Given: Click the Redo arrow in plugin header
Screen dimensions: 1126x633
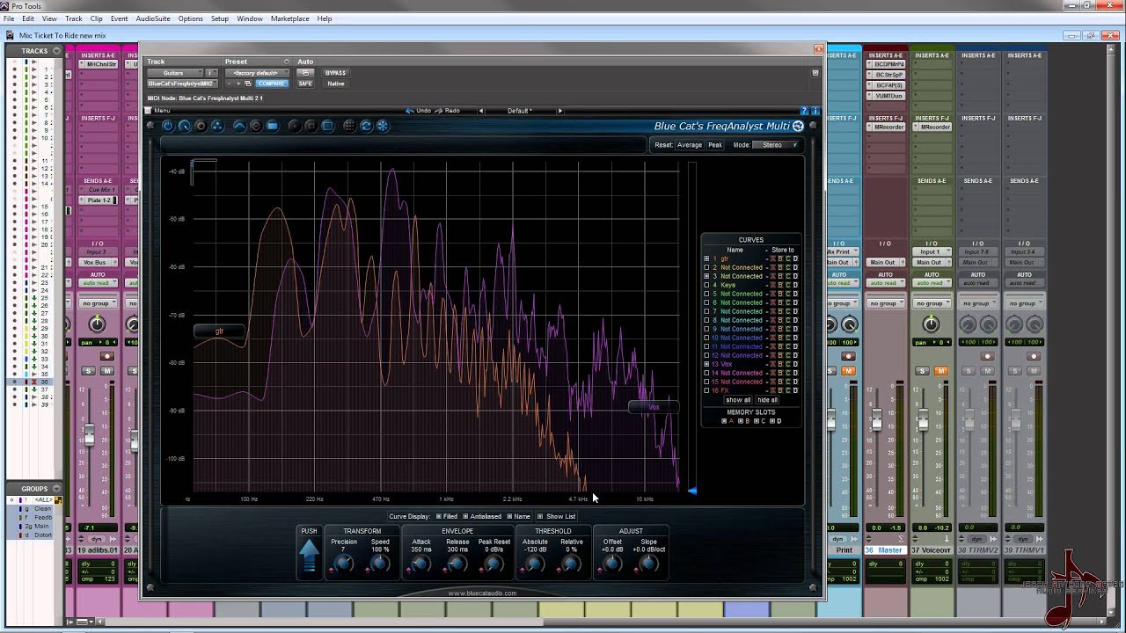Looking at the screenshot, I should click(439, 111).
